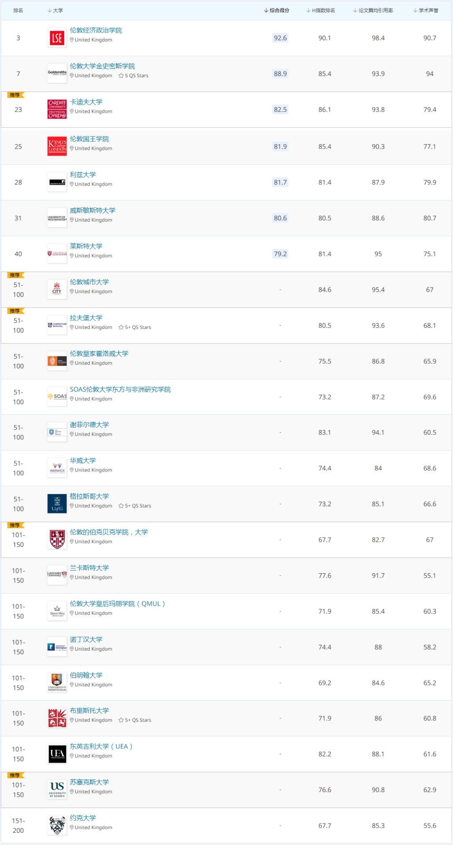This screenshot has height=845, width=453.
Task: Click the Cardiff University logo
Action: [57, 110]
